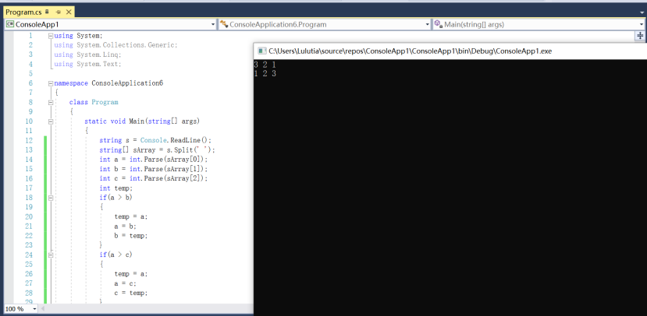Open the document tab overflow arrow

point(642,12)
